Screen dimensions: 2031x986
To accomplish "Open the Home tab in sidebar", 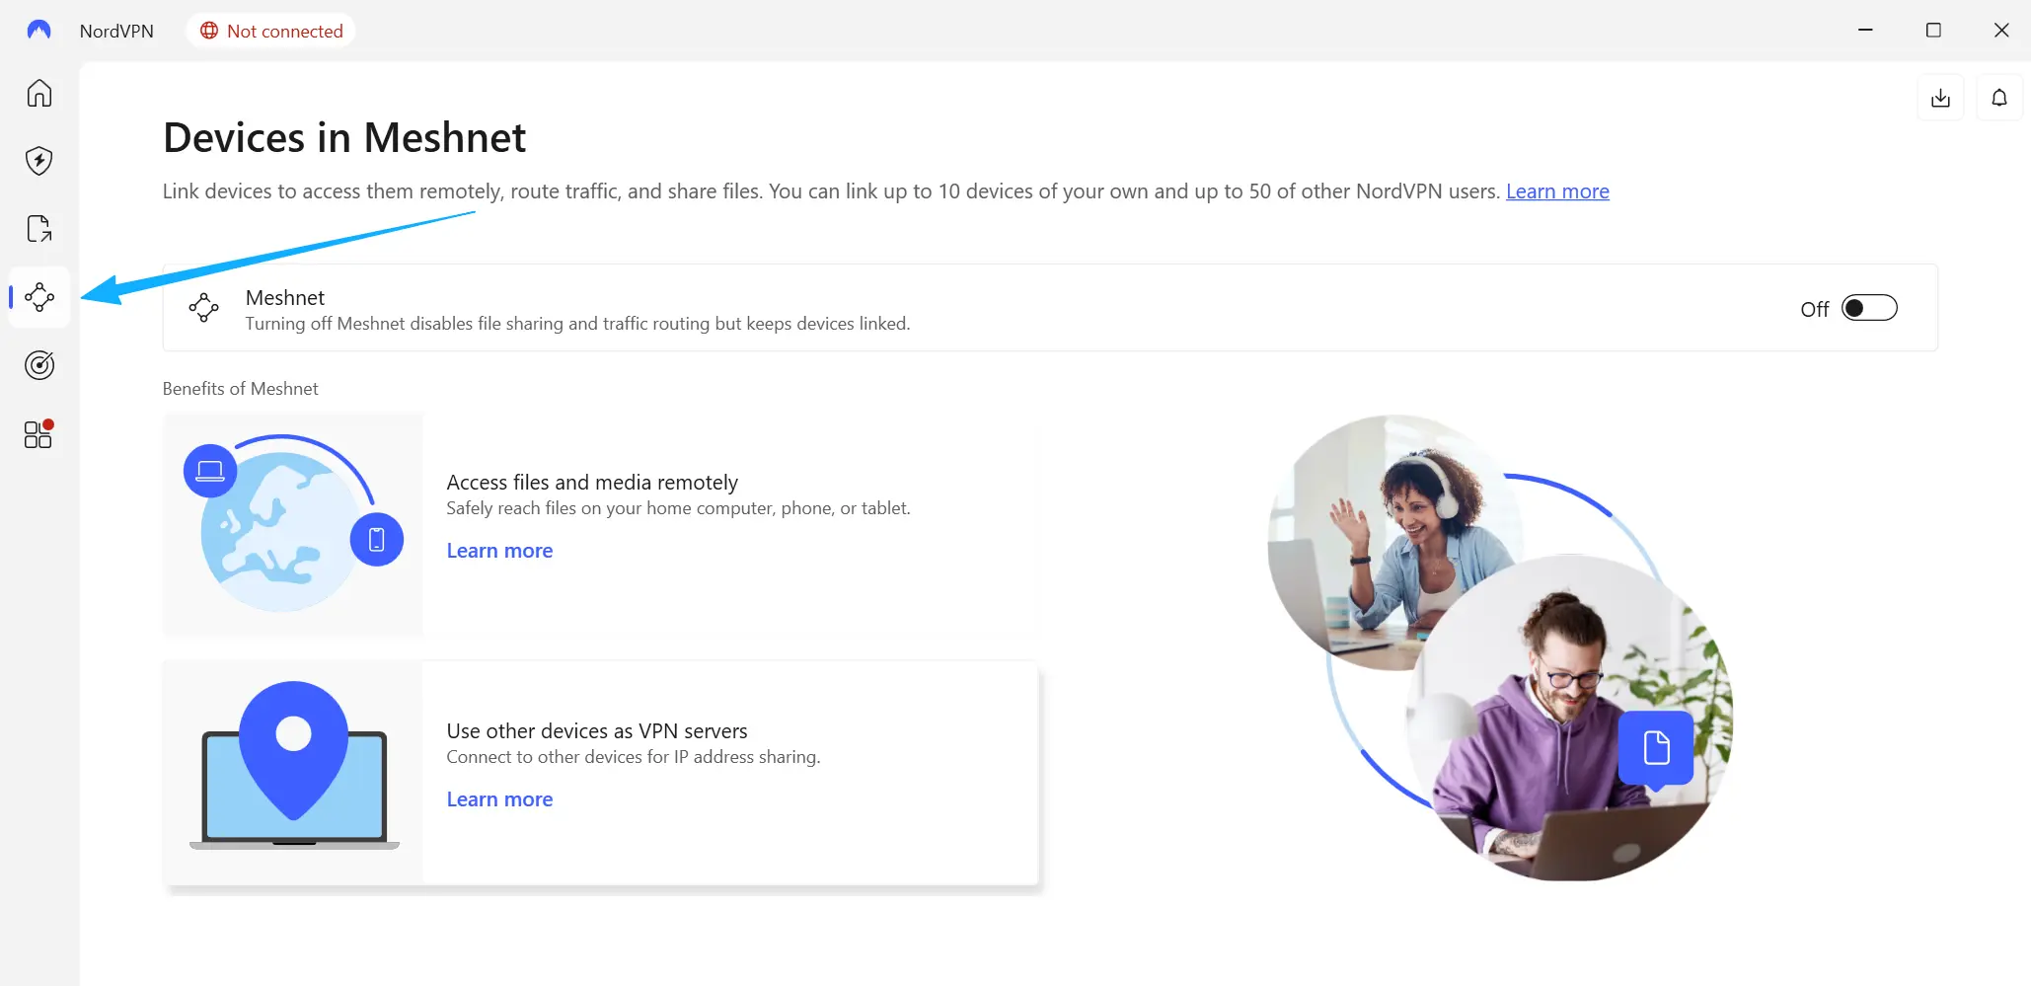I will tap(39, 94).
